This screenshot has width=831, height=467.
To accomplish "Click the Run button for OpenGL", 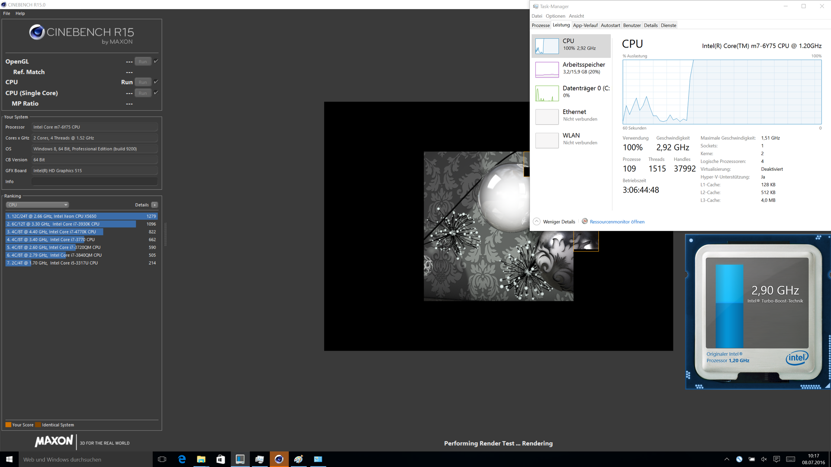I will (x=143, y=61).
